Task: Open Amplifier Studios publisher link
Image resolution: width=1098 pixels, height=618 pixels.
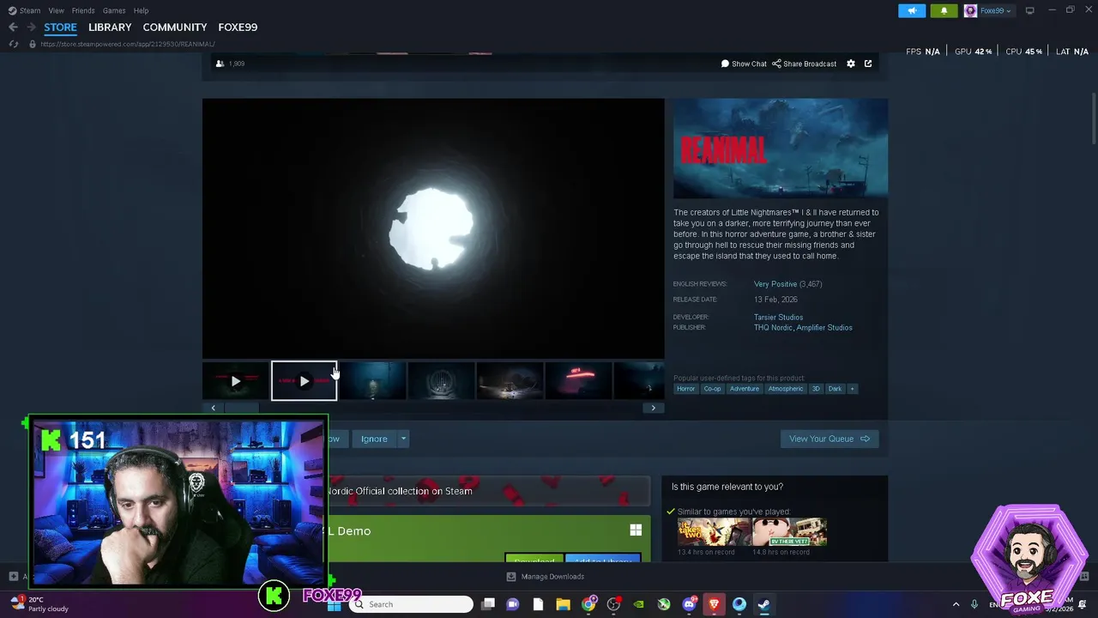Action: coord(824,328)
